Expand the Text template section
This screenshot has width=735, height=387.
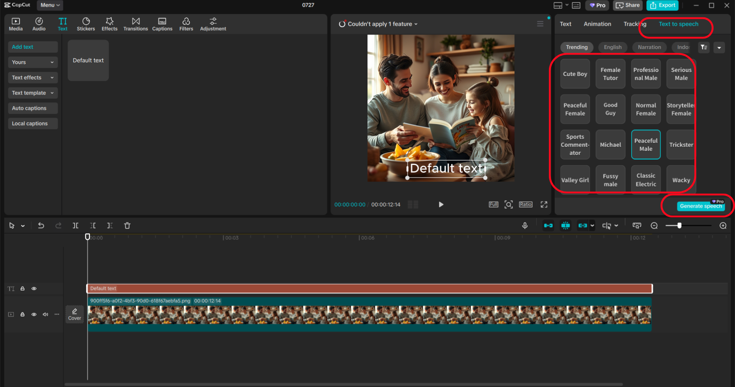(33, 93)
